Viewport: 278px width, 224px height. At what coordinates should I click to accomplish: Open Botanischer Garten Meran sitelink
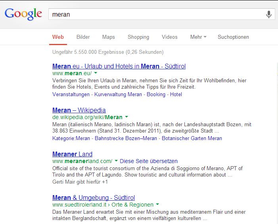click(x=192, y=138)
